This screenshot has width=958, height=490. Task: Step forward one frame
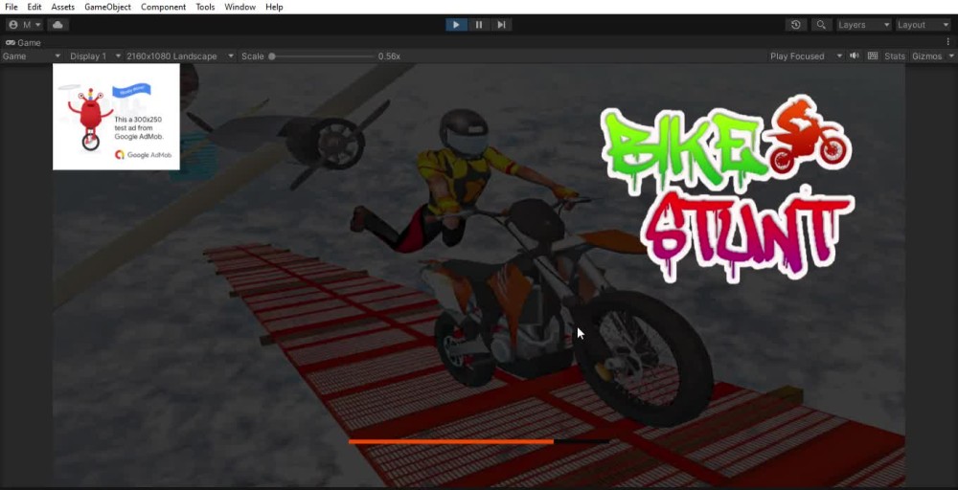coord(501,25)
